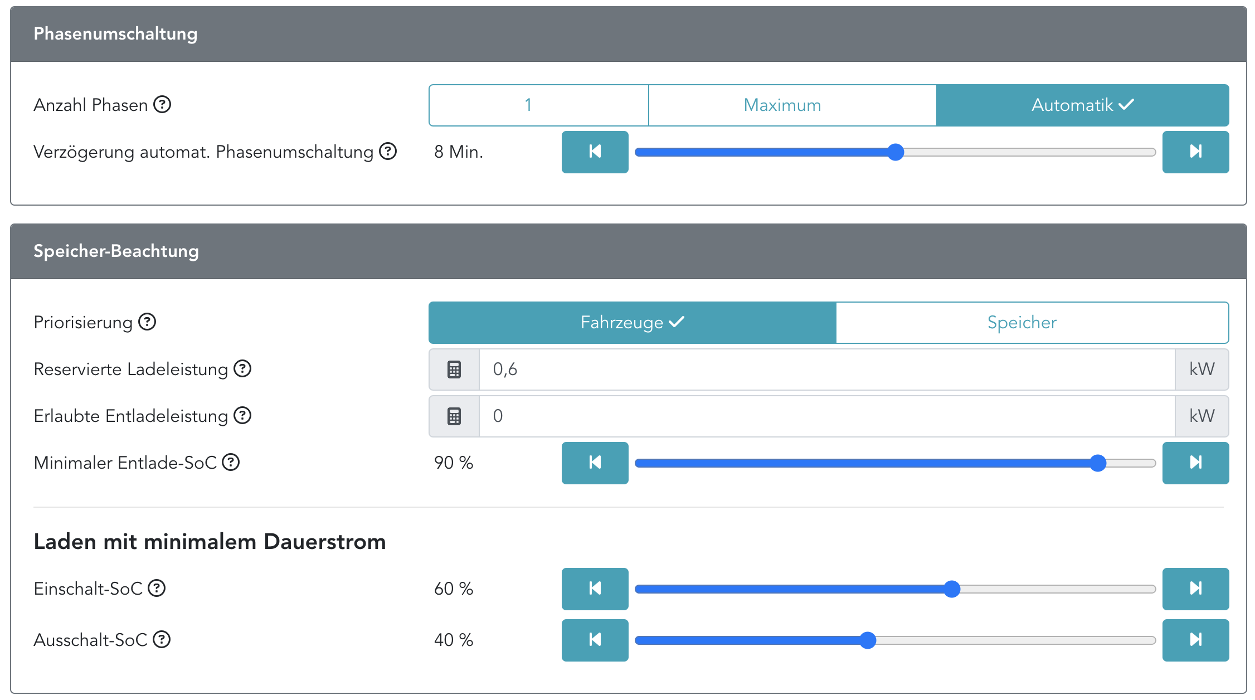Open help for Reservierte Ladeleistung
This screenshot has width=1255, height=700.
tap(242, 368)
